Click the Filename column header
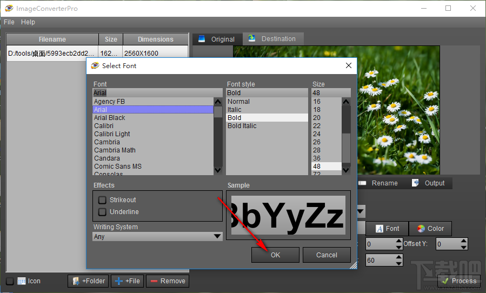 click(52, 39)
